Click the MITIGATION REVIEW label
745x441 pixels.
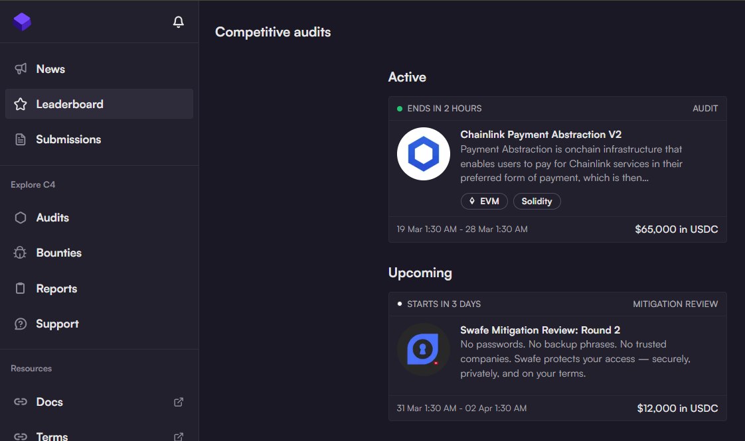675,304
